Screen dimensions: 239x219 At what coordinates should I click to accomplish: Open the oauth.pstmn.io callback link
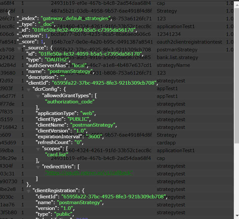coord(89,172)
